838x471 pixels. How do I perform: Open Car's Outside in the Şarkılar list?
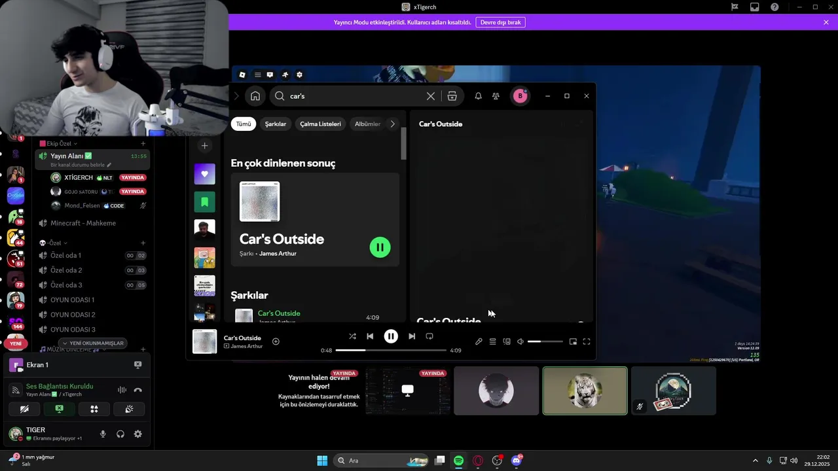coord(279,313)
